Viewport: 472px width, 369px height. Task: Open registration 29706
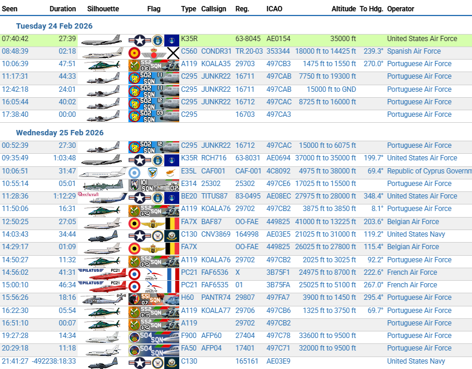click(245, 311)
